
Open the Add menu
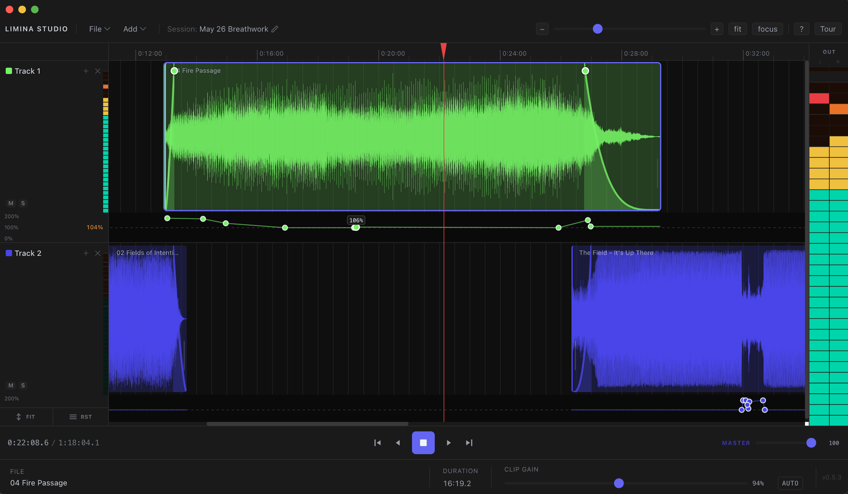134,29
